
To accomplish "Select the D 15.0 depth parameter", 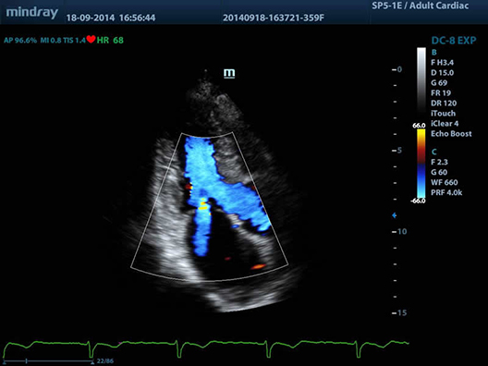I will point(442,73).
